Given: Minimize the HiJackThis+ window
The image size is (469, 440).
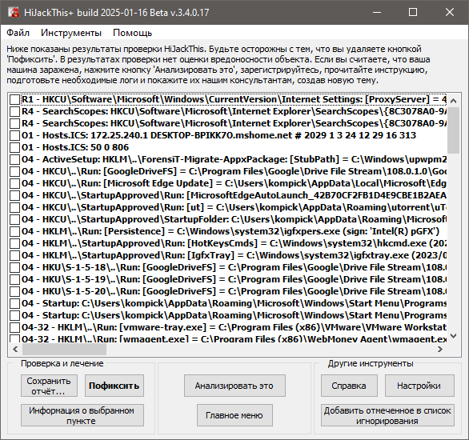Looking at the screenshot, I should (377, 12).
